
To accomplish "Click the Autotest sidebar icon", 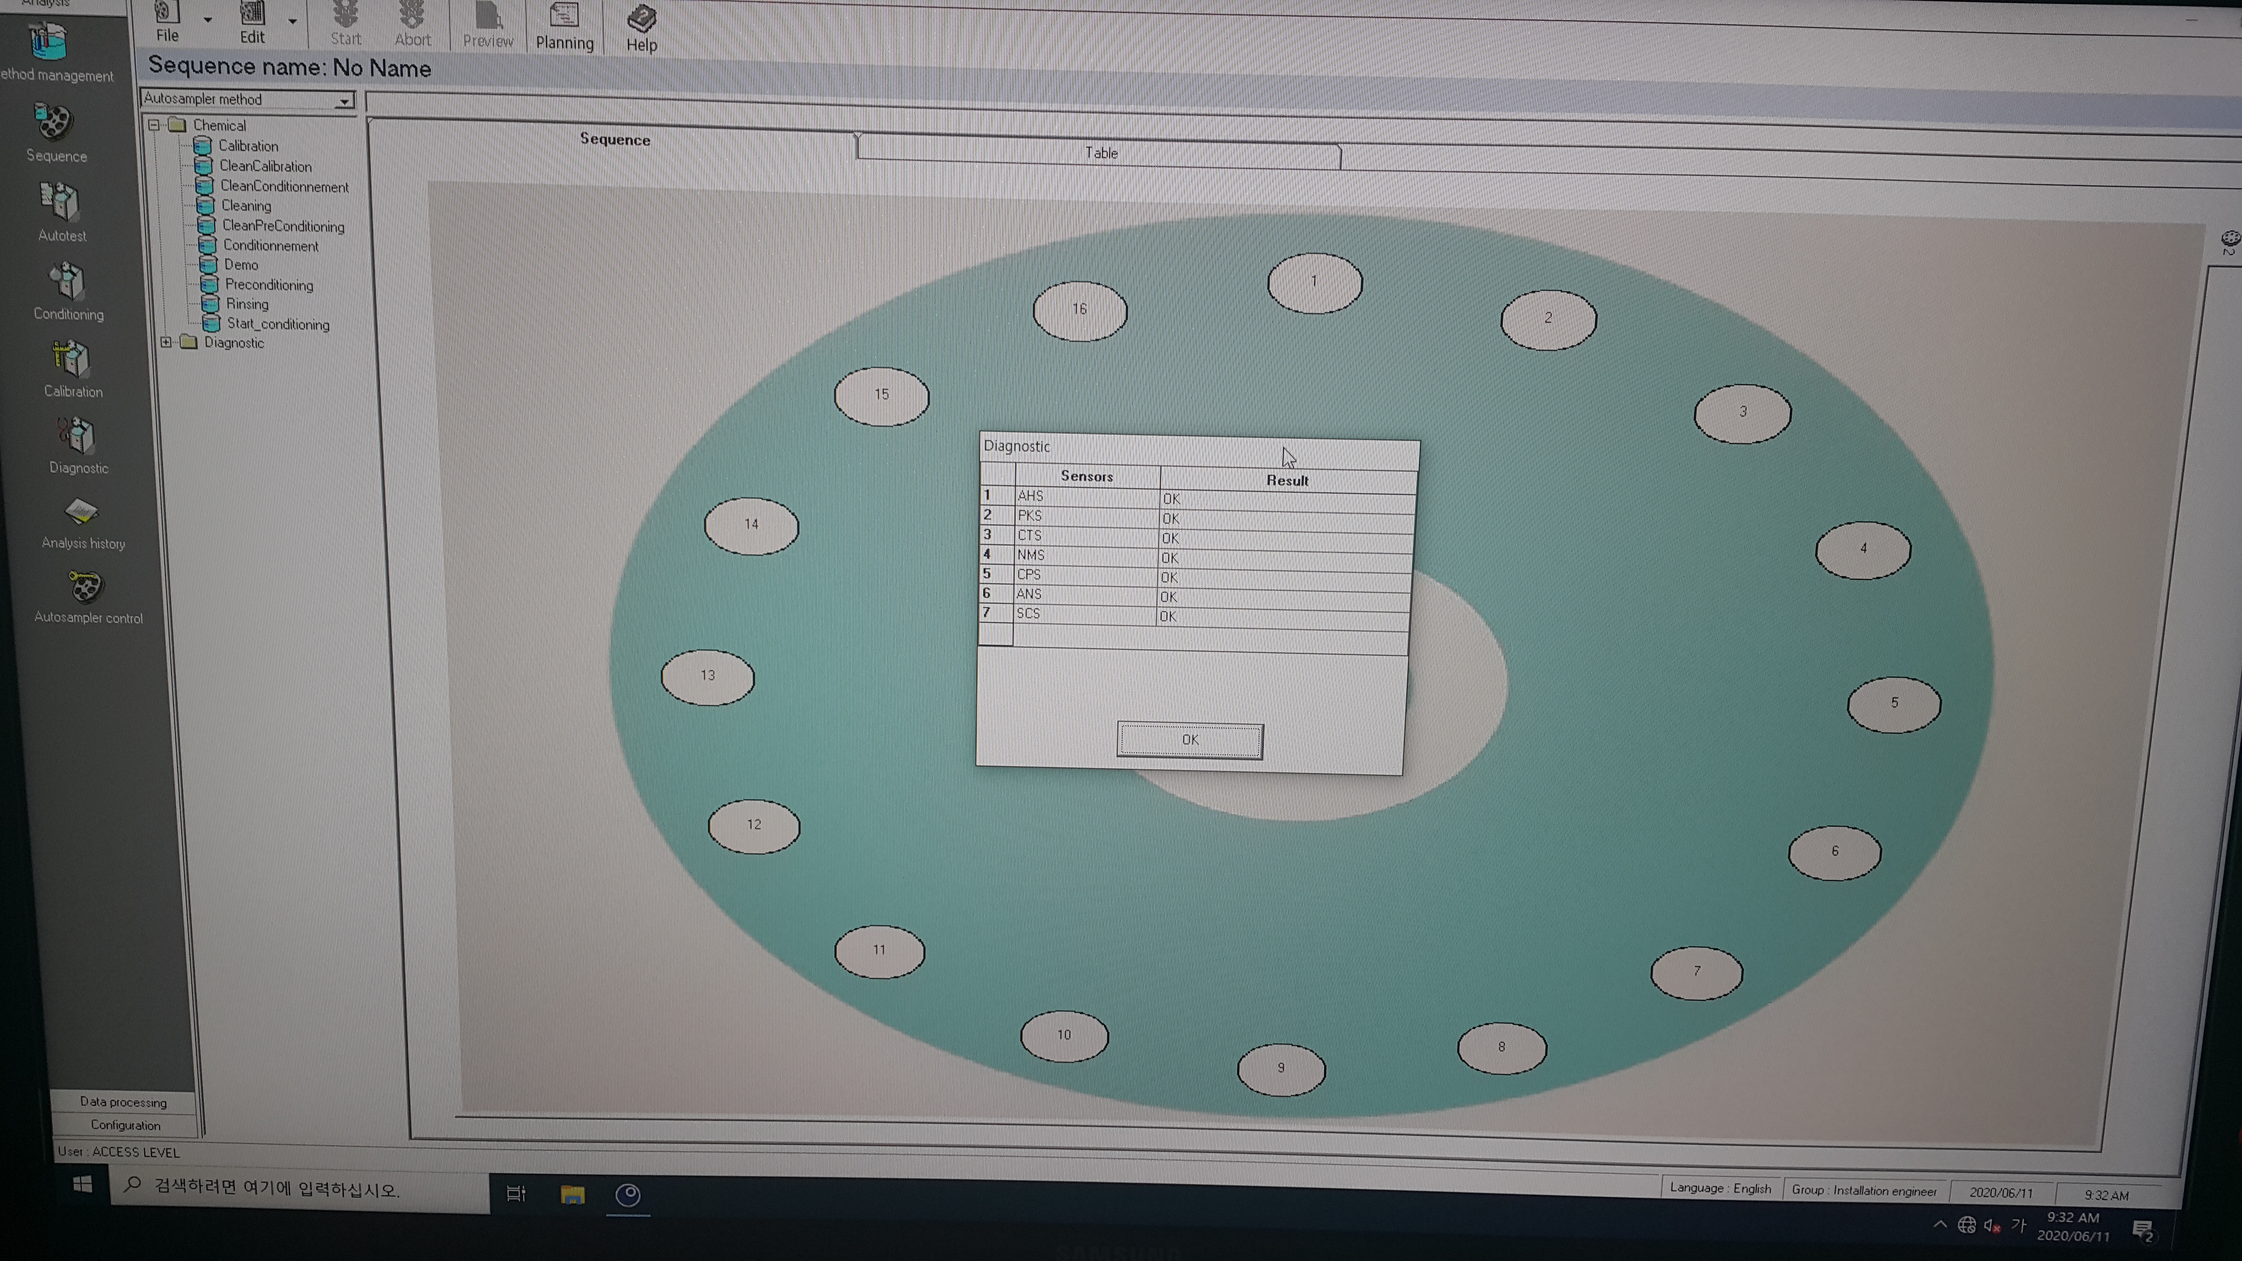I will tap(60, 203).
